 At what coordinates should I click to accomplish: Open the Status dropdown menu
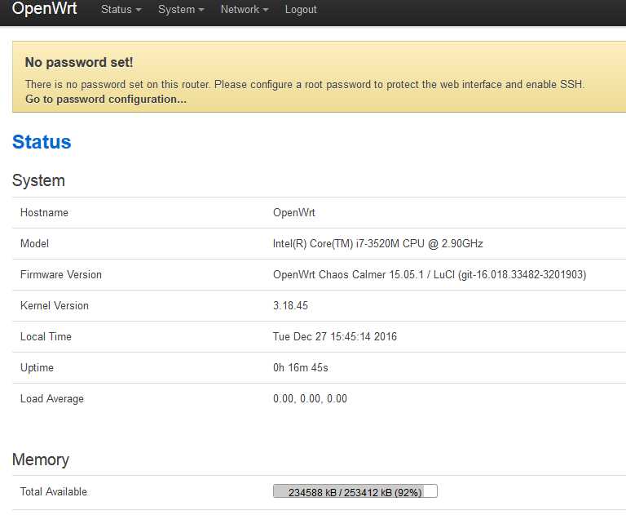tap(121, 10)
